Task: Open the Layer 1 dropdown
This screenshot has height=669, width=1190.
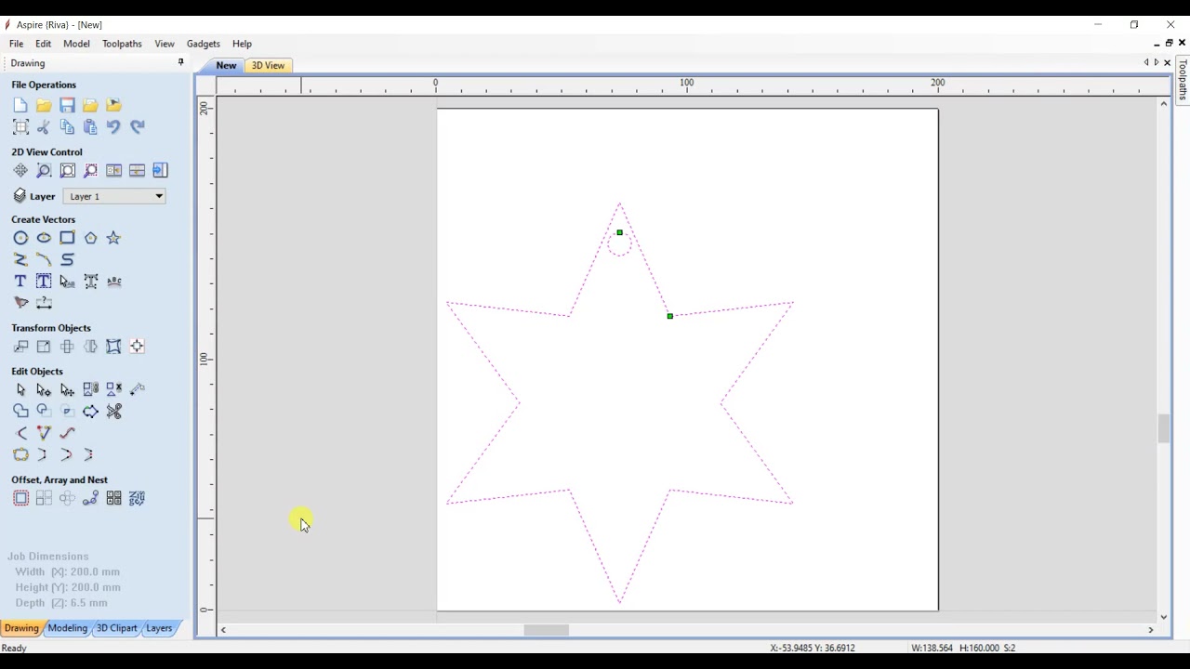Action: [114, 196]
